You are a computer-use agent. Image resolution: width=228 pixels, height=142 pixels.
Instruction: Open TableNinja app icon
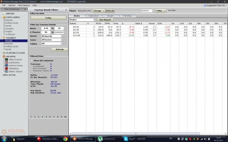click(7, 69)
